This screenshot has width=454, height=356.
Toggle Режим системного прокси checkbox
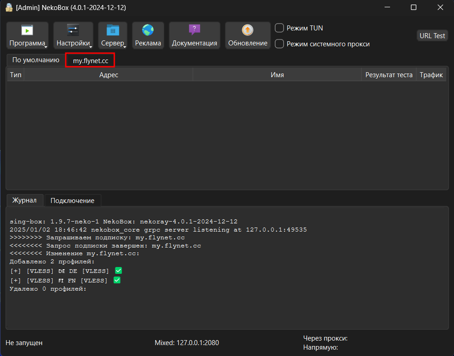[x=280, y=44]
